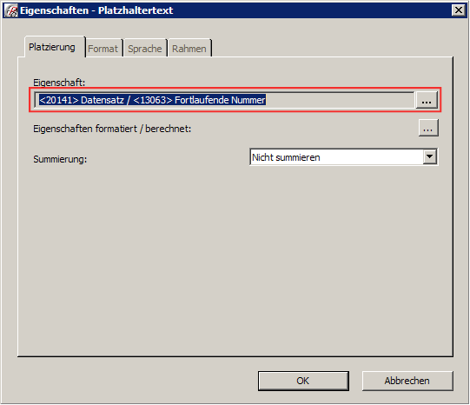Expand the Summierung dropdown arrow
The width and height of the screenshot is (470, 405).
(430, 156)
